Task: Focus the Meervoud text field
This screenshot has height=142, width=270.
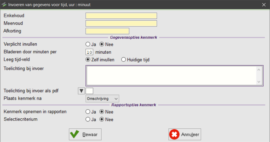Action: point(121,23)
